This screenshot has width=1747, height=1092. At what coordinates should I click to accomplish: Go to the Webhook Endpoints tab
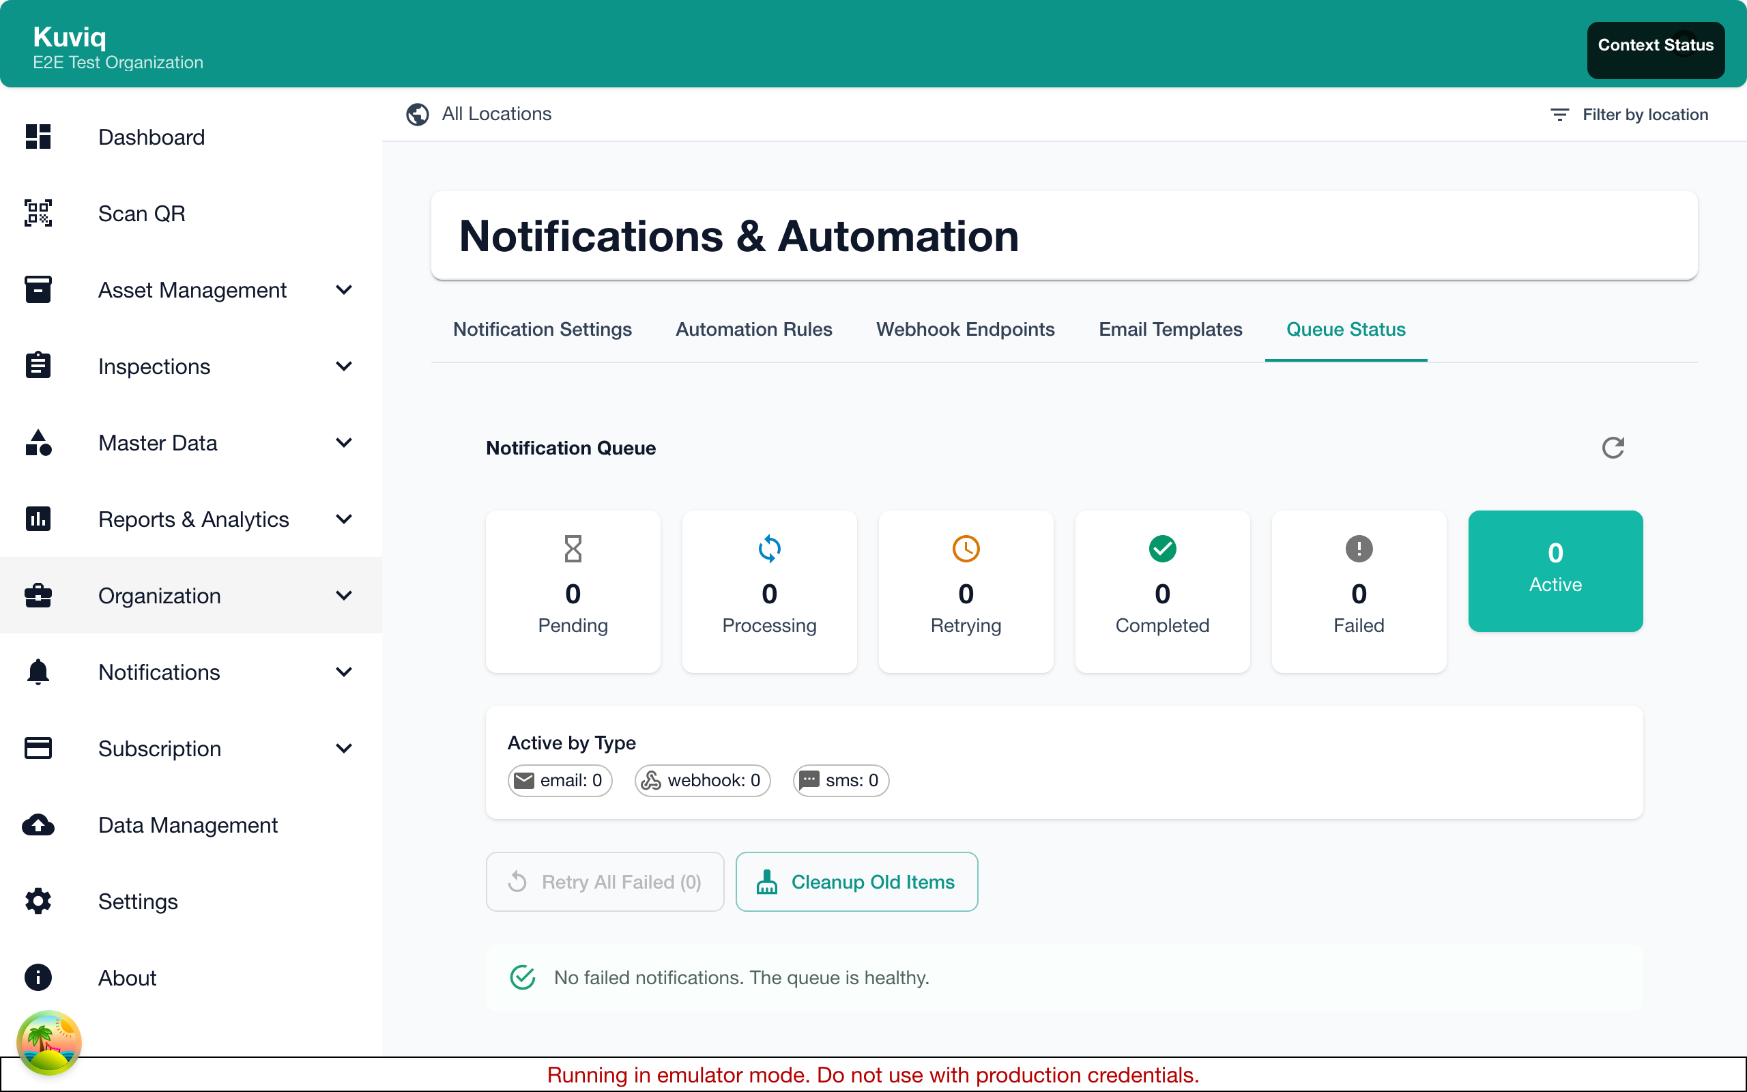click(x=965, y=330)
